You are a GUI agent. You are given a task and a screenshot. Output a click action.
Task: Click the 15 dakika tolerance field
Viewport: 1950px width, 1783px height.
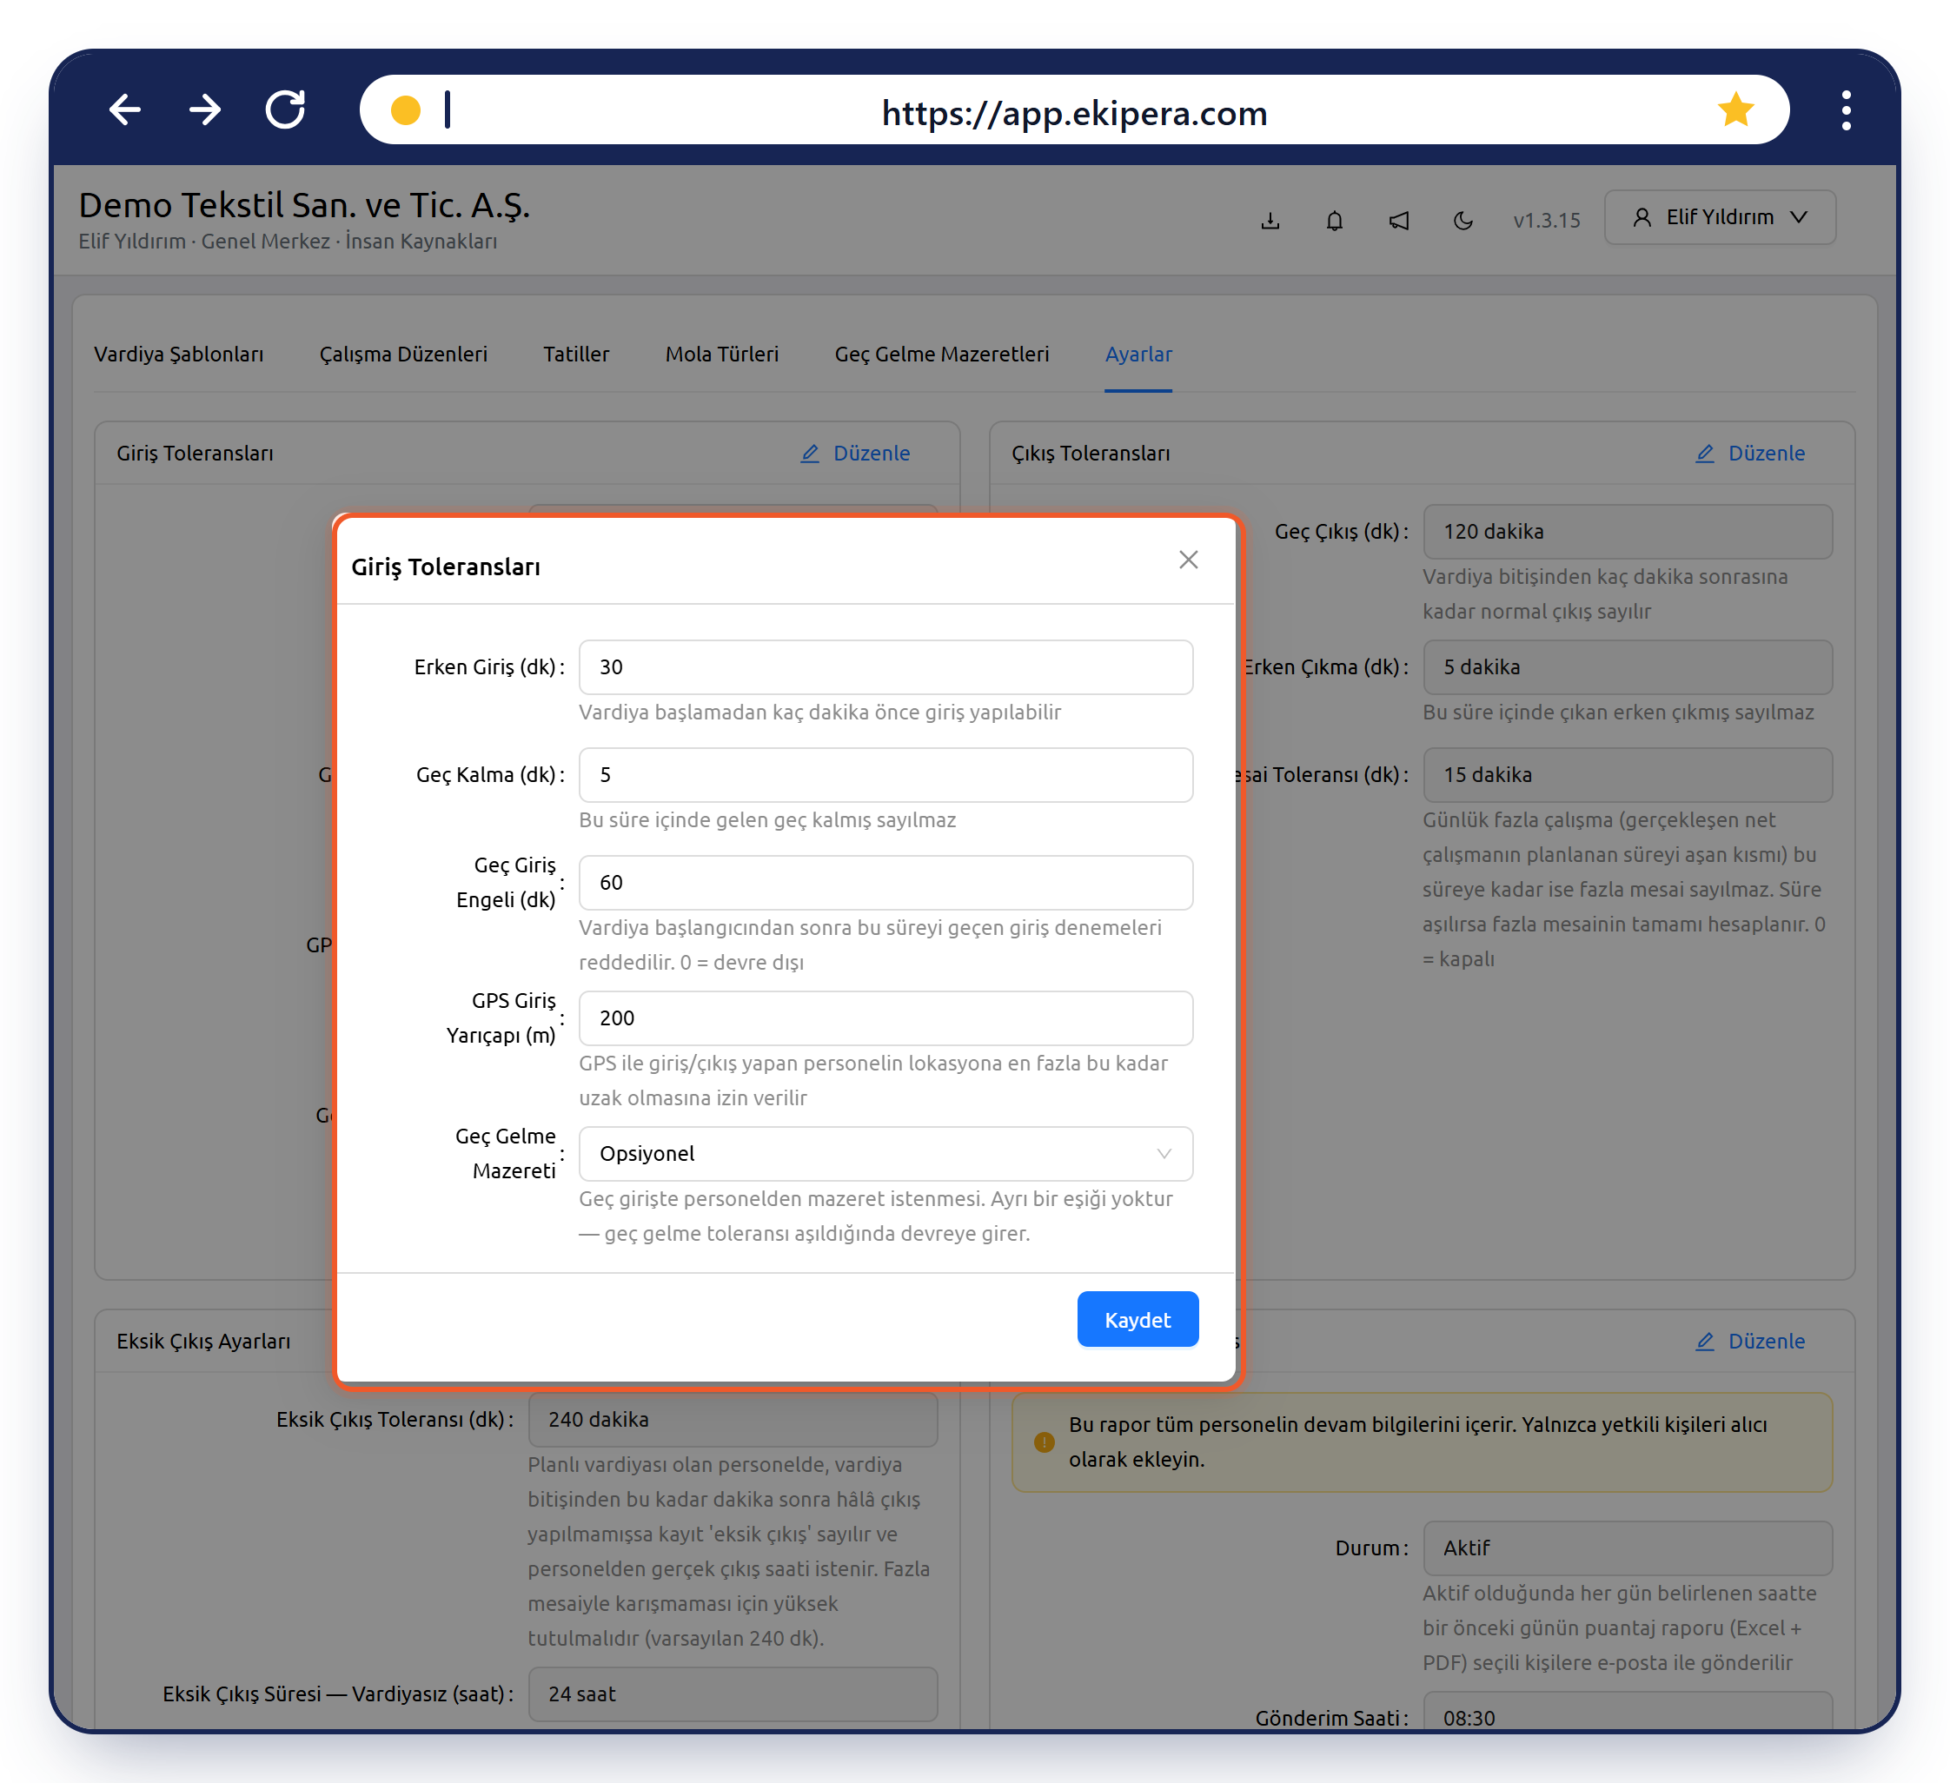(1627, 774)
